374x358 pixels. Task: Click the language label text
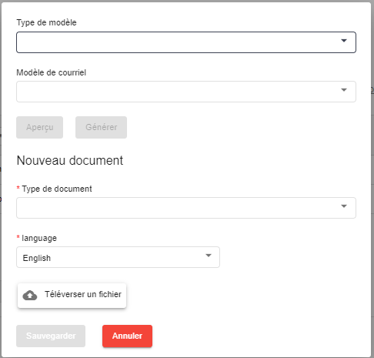tap(39, 238)
